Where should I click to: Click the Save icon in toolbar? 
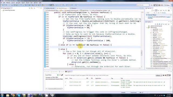tap(8, 5)
